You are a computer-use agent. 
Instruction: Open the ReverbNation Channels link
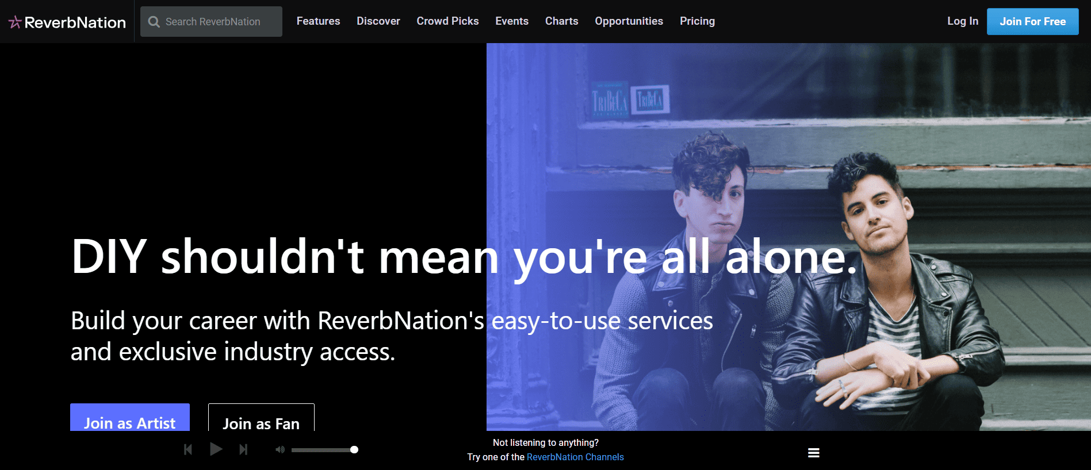coord(575,457)
